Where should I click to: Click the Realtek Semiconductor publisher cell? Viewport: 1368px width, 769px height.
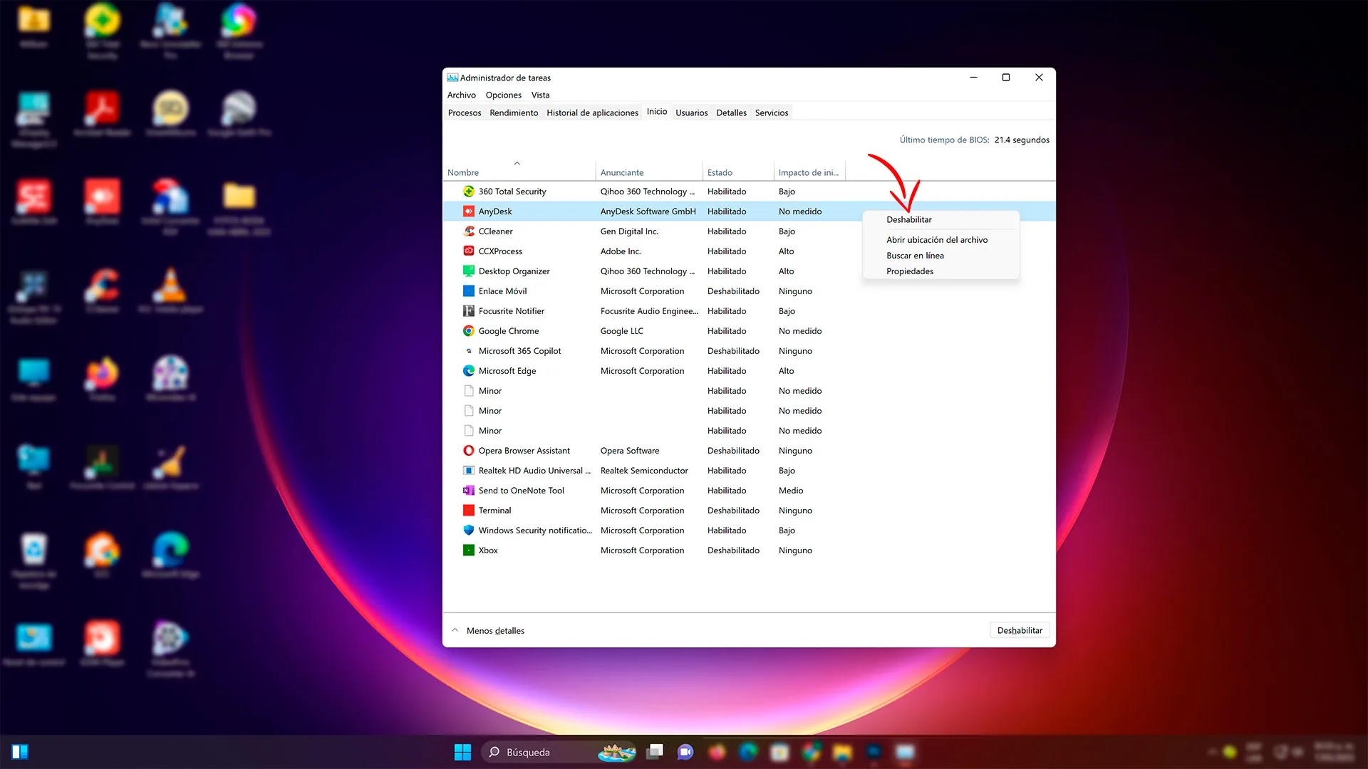click(x=644, y=471)
